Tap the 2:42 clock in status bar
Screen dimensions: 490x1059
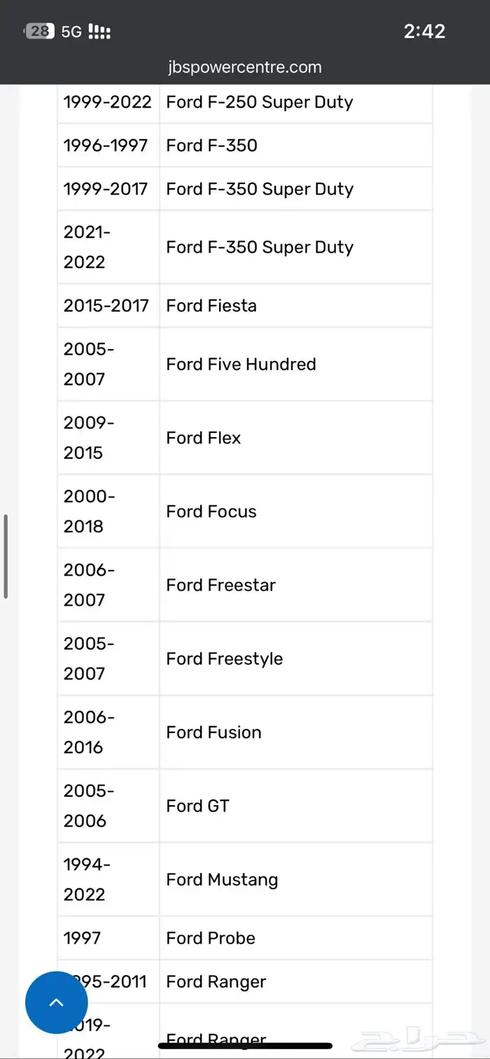pos(424,31)
